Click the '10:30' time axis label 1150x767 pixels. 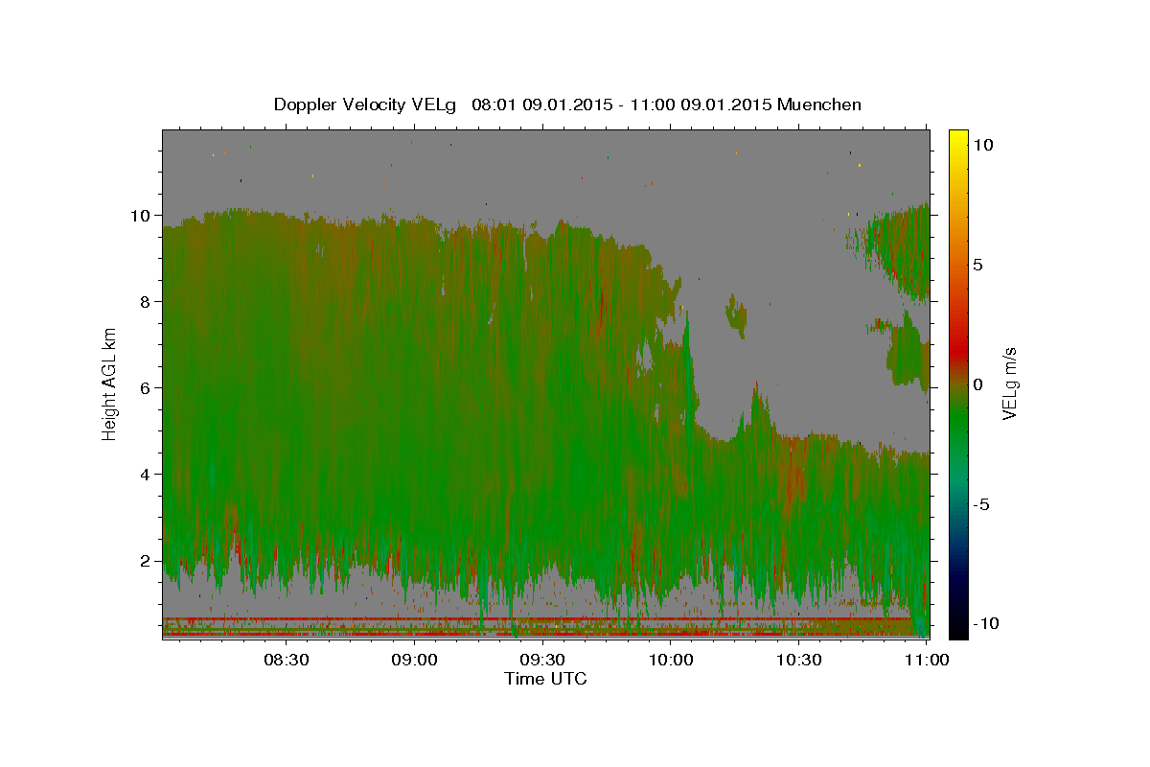(x=799, y=660)
